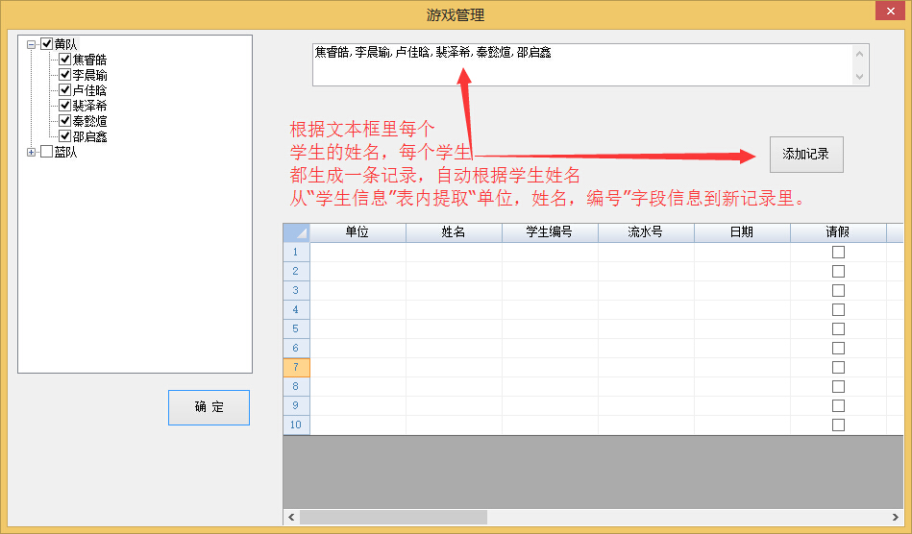This screenshot has height=534, width=912.
Task: Tick the 请假 checkbox in row 10
Action: pyautogui.click(x=838, y=425)
